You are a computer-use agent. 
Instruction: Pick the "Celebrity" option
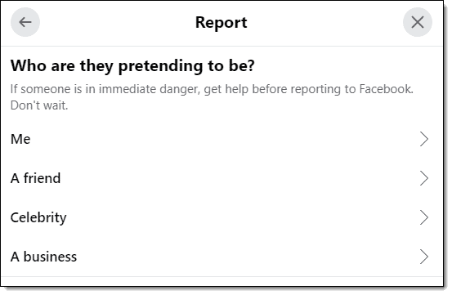(222, 217)
